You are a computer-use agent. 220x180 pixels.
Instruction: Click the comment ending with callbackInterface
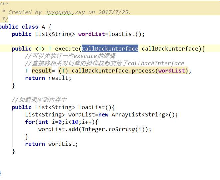pos(105,63)
